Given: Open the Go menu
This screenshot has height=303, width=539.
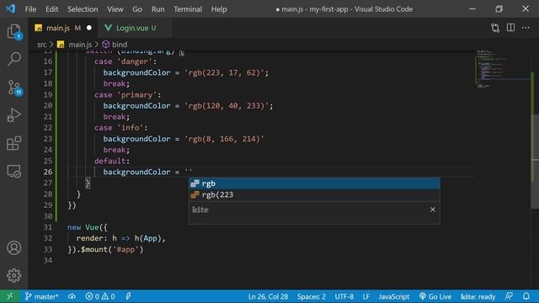Looking at the screenshot, I should click(137, 9).
